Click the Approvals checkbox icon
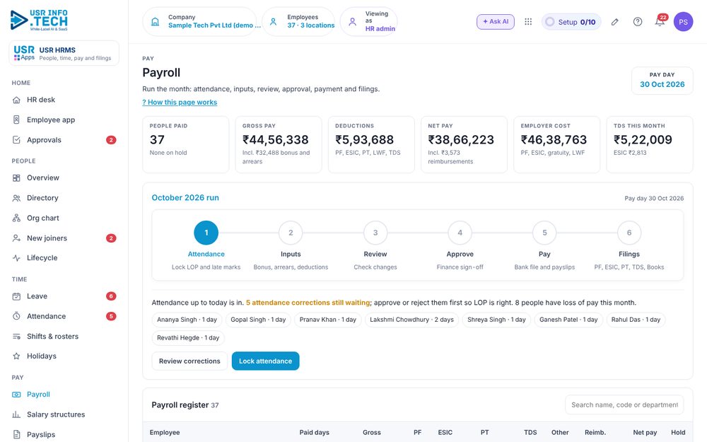Screen dimensions: 707x442 [x=16, y=140]
